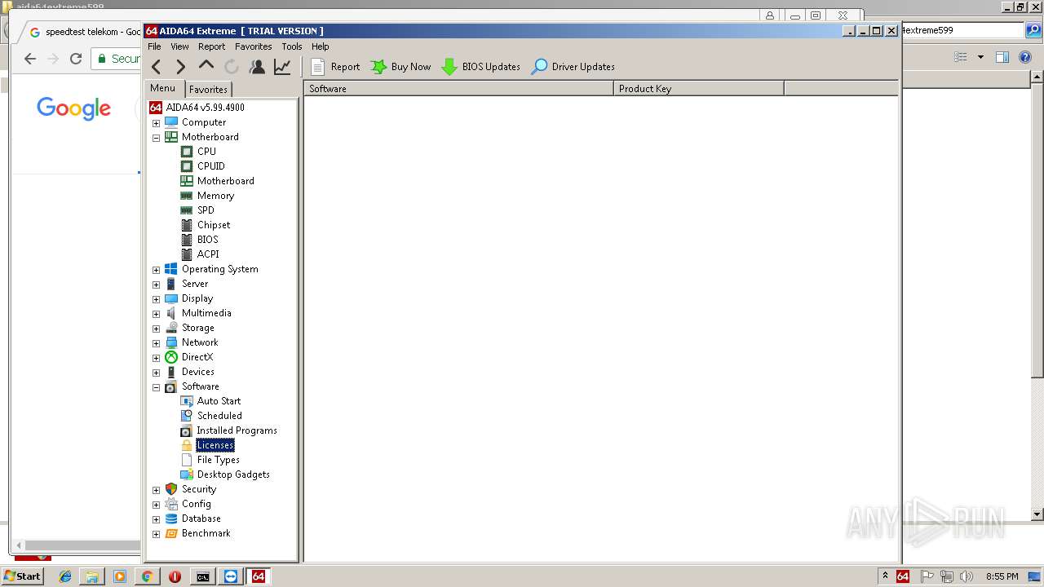Launch Internet Explorer from the taskbar
This screenshot has width=1044, height=587.
(65, 576)
